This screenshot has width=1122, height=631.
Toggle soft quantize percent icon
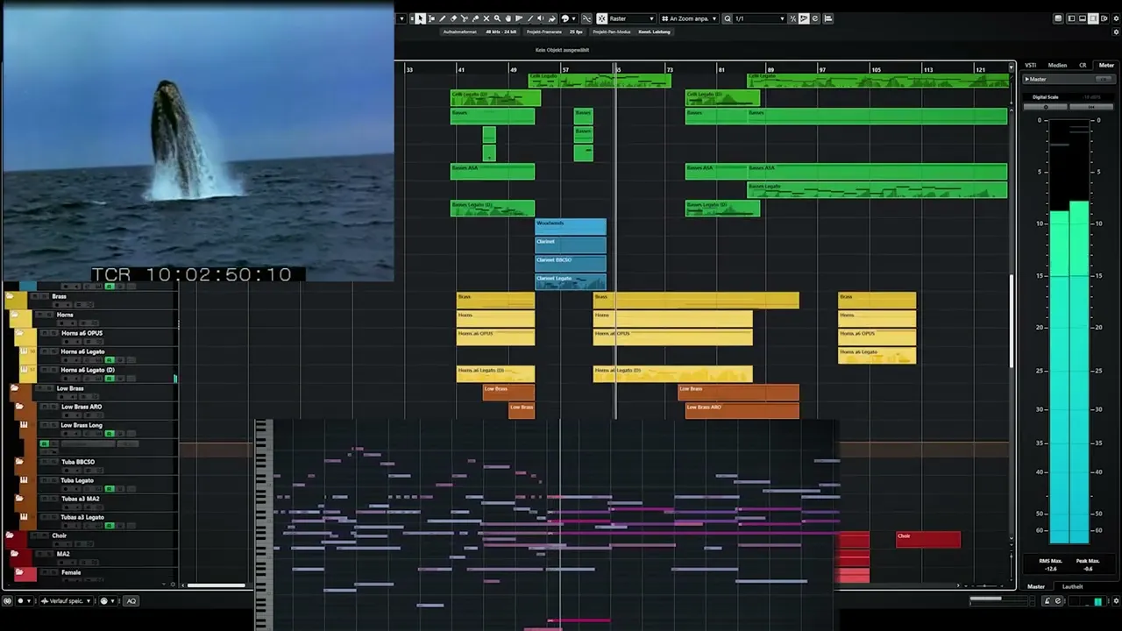click(792, 18)
